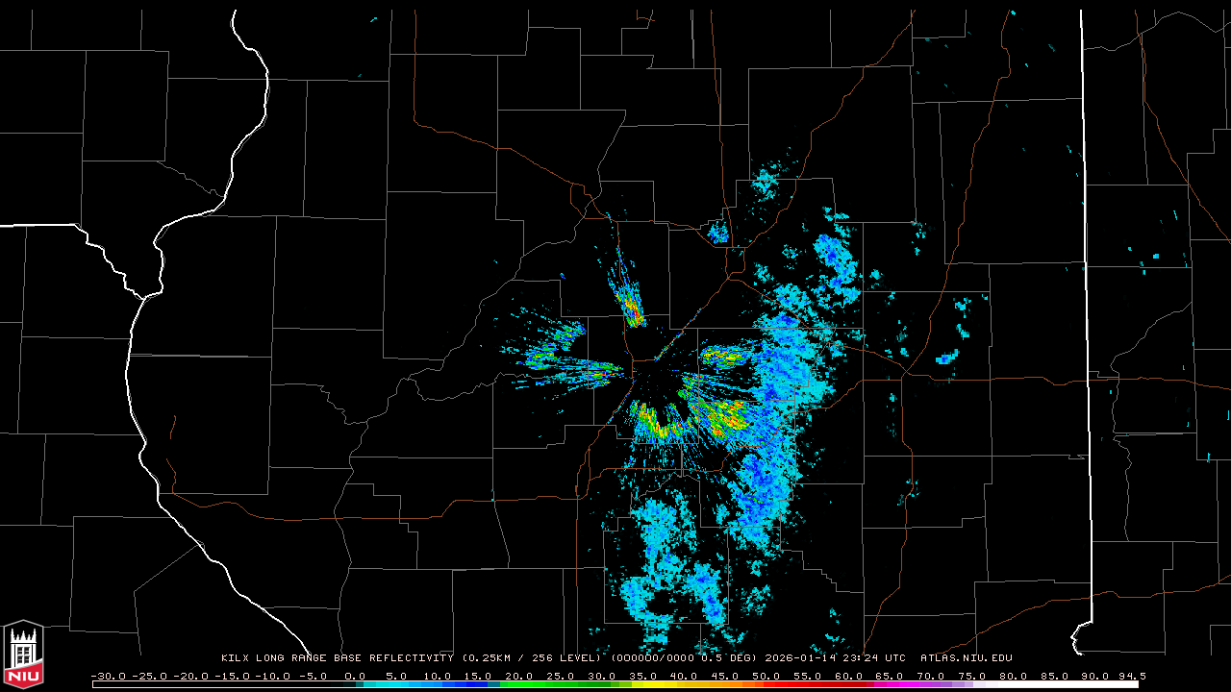Click the 80.0 dBZ white color on scale
Screen dimensions: 1231x692
1014,684
